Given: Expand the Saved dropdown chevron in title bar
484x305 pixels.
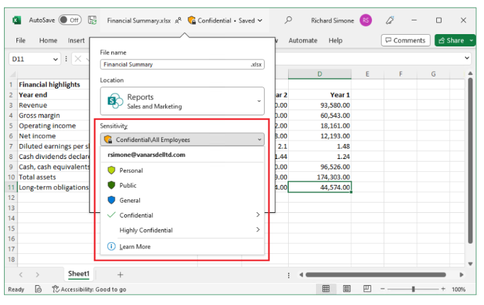Looking at the screenshot, I should (x=260, y=20).
